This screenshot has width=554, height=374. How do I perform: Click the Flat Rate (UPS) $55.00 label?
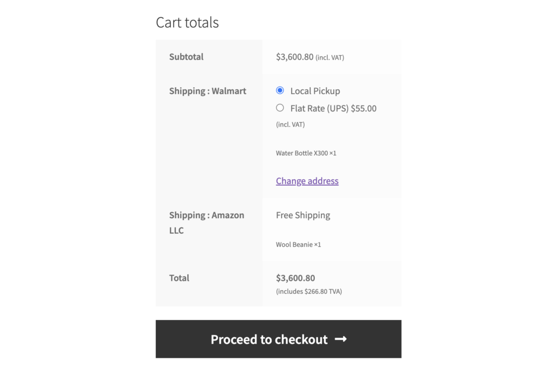(x=333, y=108)
